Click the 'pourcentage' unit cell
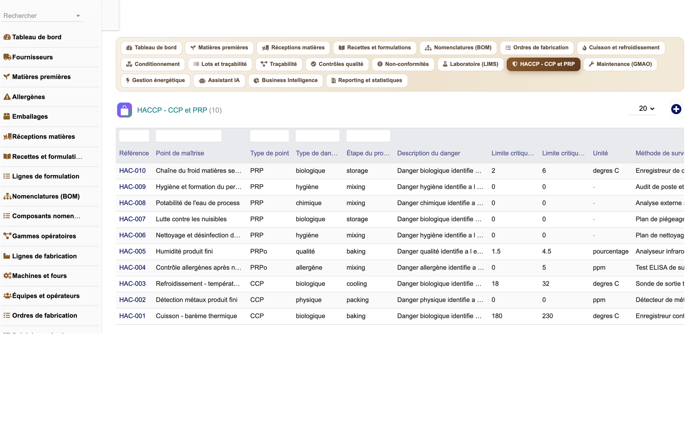 point(611,252)
